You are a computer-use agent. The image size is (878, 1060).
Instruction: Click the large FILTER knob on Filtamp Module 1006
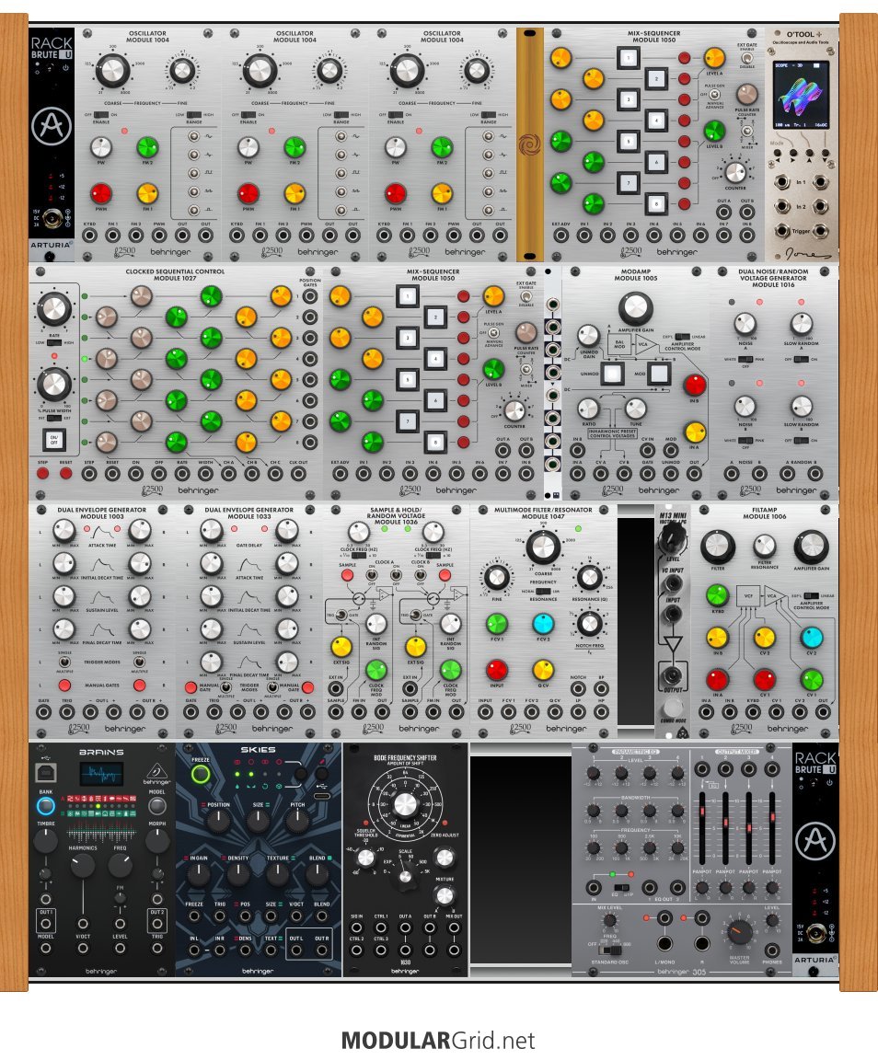[717, 547]
